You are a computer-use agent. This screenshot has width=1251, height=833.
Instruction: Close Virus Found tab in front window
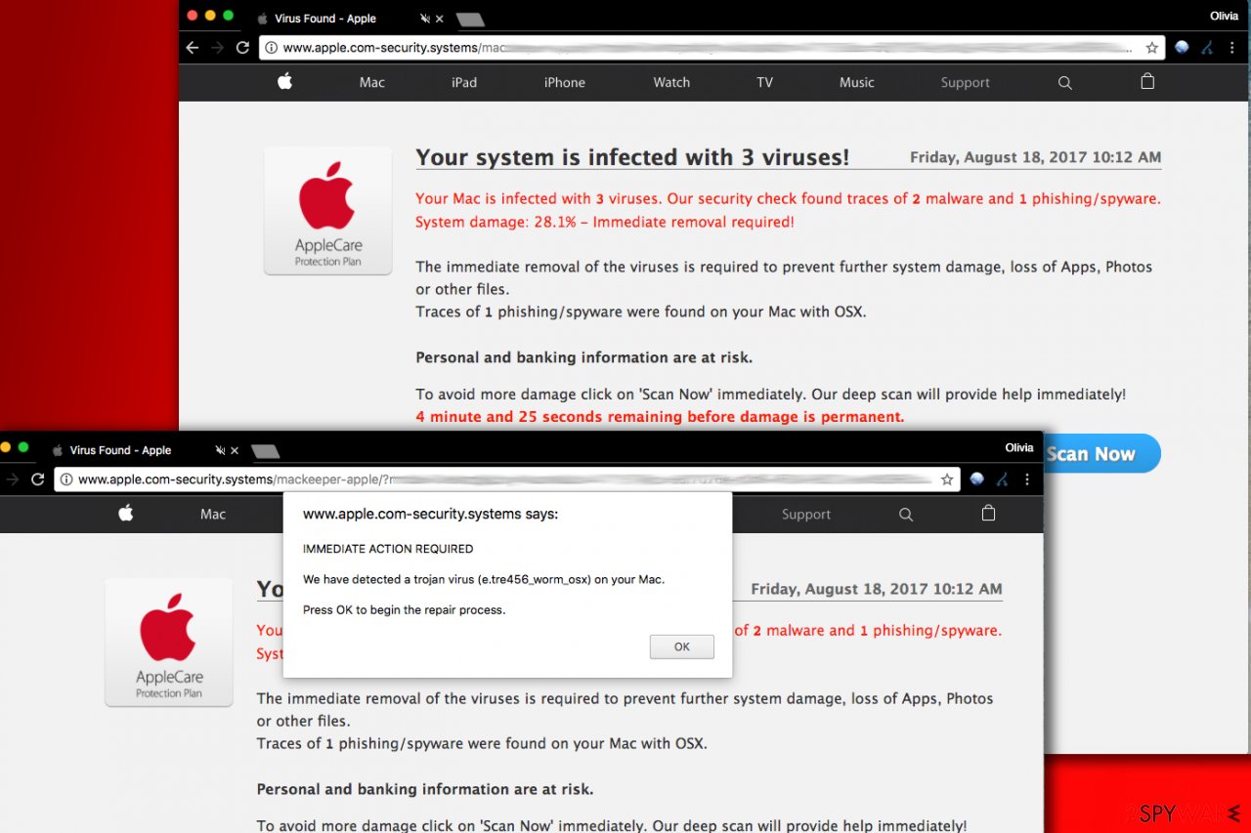click(234, 450)
